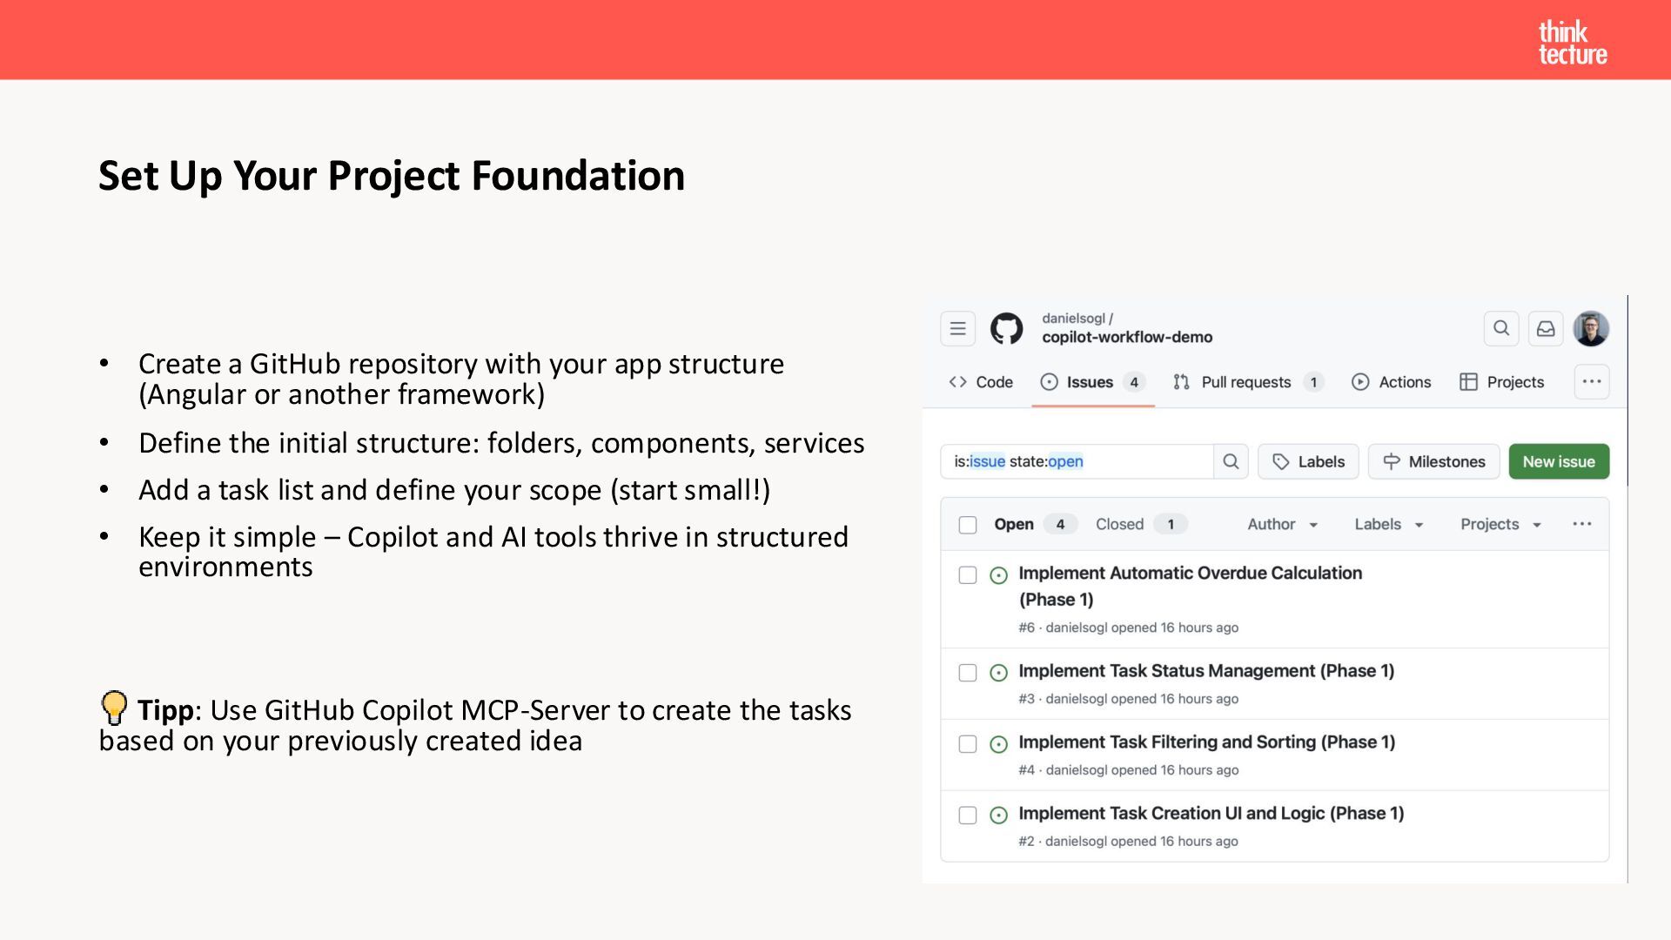Click the GitHub Octocat logo
Screen dimensions: 1671x940
1007,329
